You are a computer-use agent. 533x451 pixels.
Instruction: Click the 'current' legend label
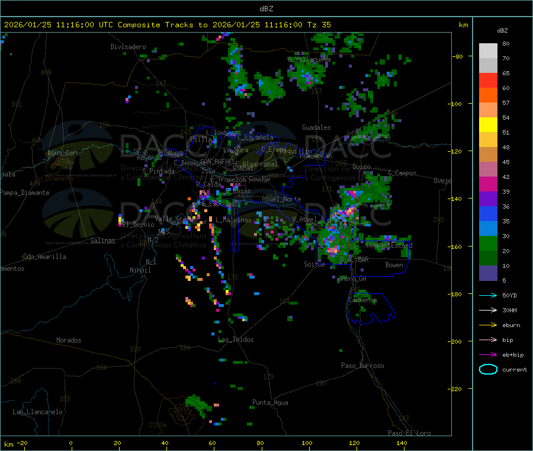[514, 370]
